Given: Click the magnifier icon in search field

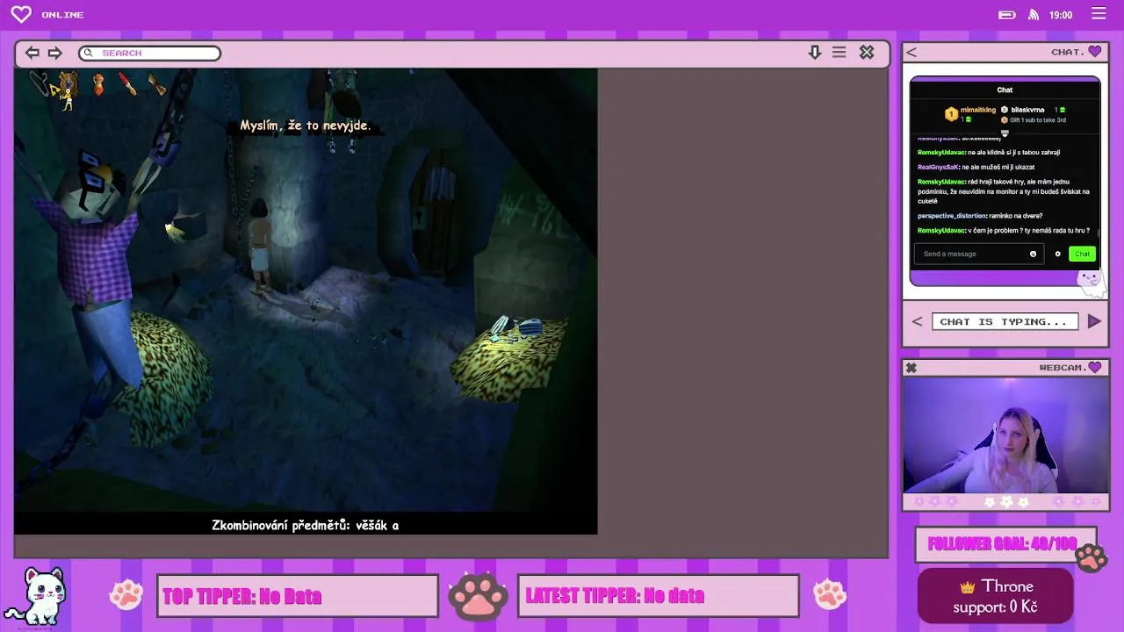Looking at the screenshot, I should point(88,53).
